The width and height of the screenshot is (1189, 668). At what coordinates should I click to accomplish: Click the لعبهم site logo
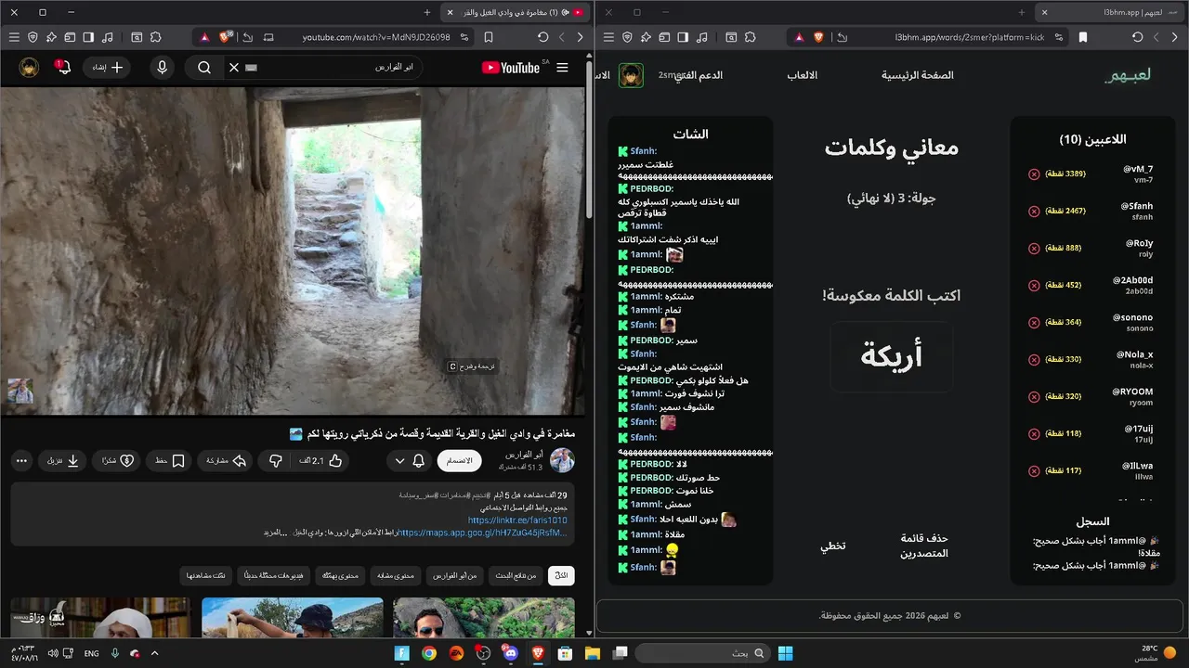[1129, 75]
